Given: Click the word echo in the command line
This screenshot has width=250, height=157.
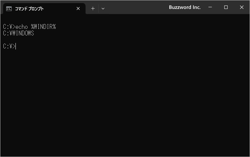Looking at the screenshot, I should (22, 27).
